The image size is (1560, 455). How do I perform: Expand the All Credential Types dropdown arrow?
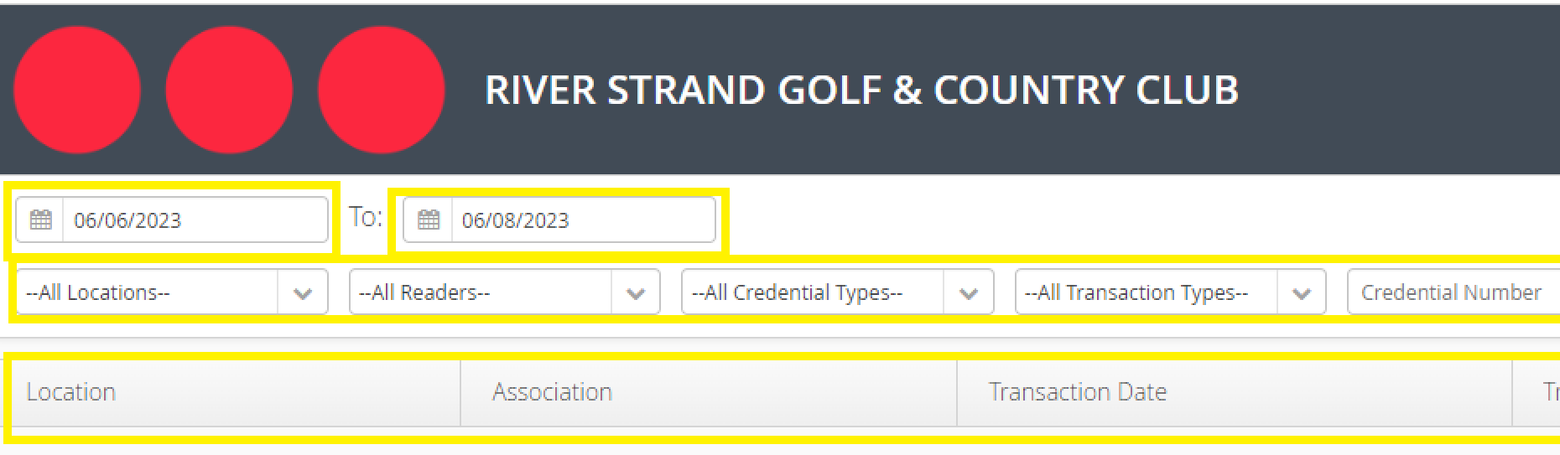(969, 293)
